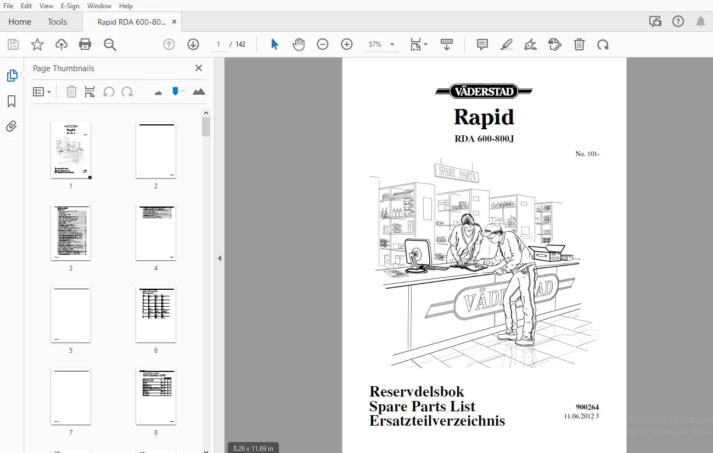
Task: Reduce thumbnail size with small mountain icon
Action: point(159,93)
